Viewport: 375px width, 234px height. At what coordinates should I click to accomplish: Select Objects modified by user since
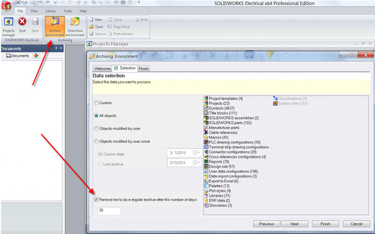pos(97,141)
